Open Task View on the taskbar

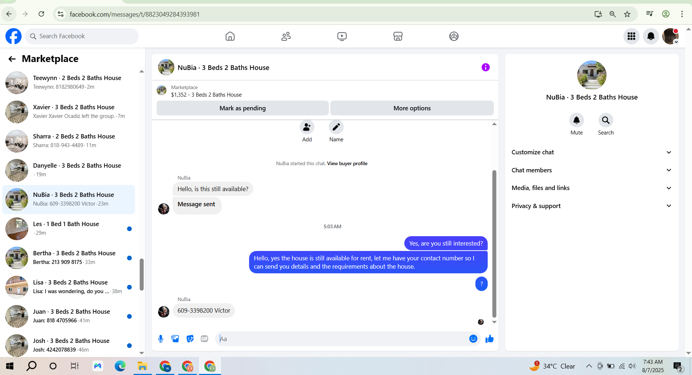click(x=75, y=366)
